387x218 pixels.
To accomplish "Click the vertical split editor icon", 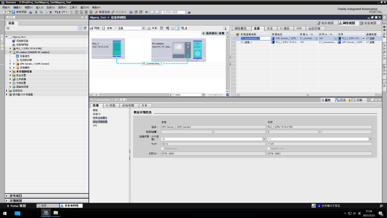I will pyautogui.click(x=157, y=12).
